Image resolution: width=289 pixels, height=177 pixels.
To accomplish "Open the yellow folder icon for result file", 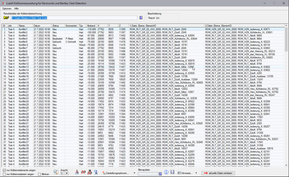I will (6, 18).
